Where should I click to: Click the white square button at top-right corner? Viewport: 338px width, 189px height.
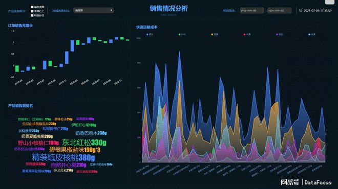pyautogui.click(x=330, y=2)
